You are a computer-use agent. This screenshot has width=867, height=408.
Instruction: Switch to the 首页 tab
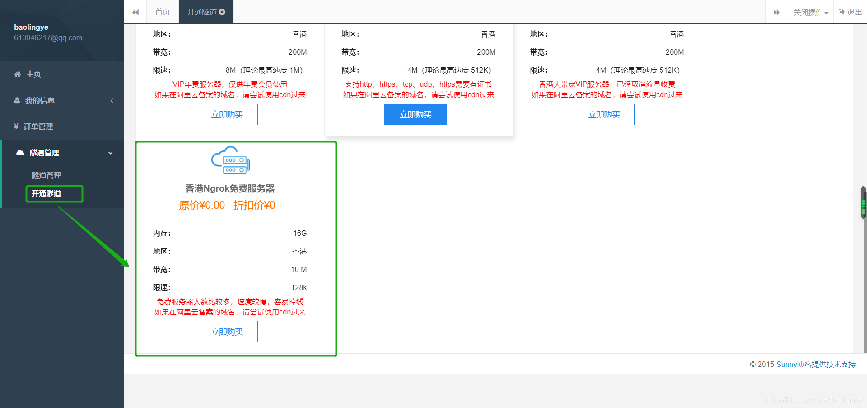click(163, 12)
